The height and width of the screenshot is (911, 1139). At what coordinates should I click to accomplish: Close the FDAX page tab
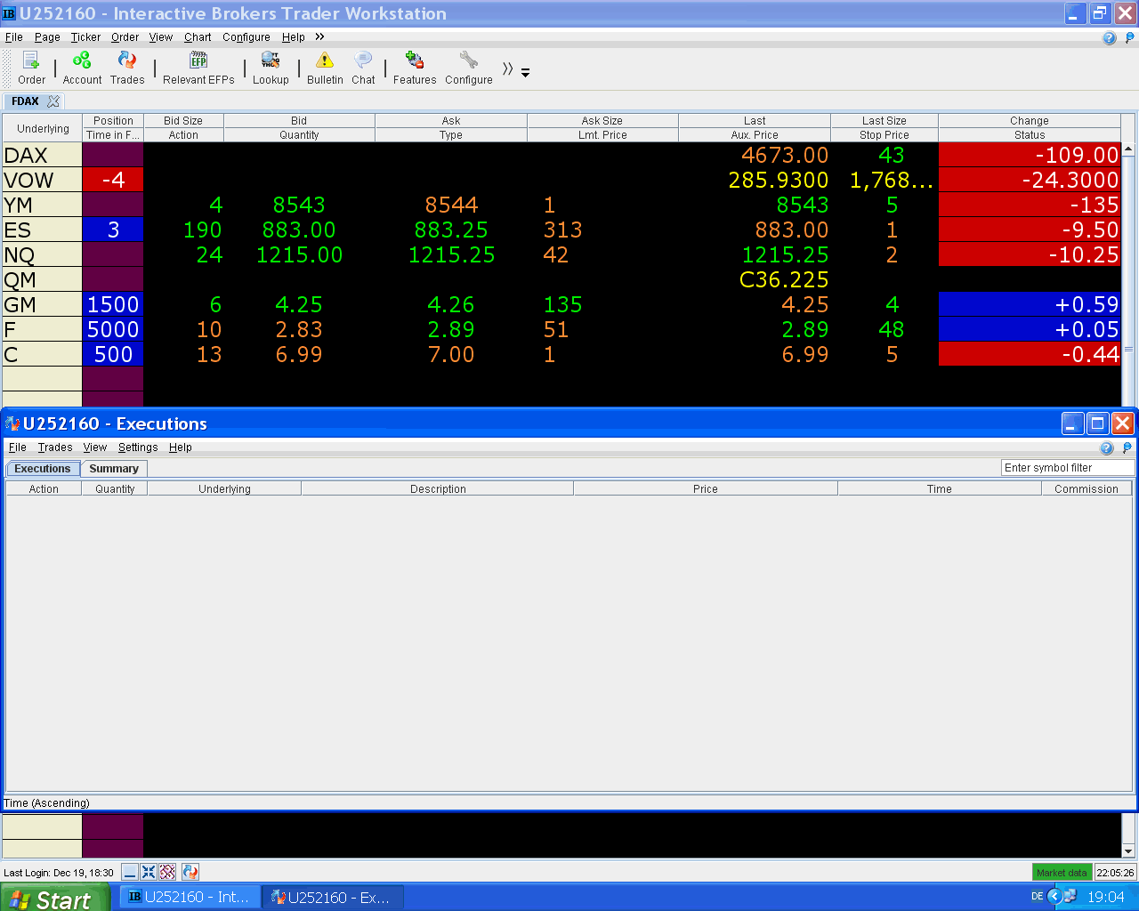53,101
